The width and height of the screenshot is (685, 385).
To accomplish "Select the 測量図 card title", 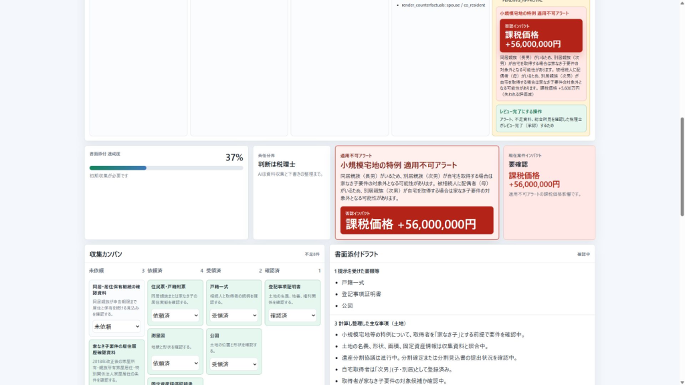I will [x=158, y=336].
